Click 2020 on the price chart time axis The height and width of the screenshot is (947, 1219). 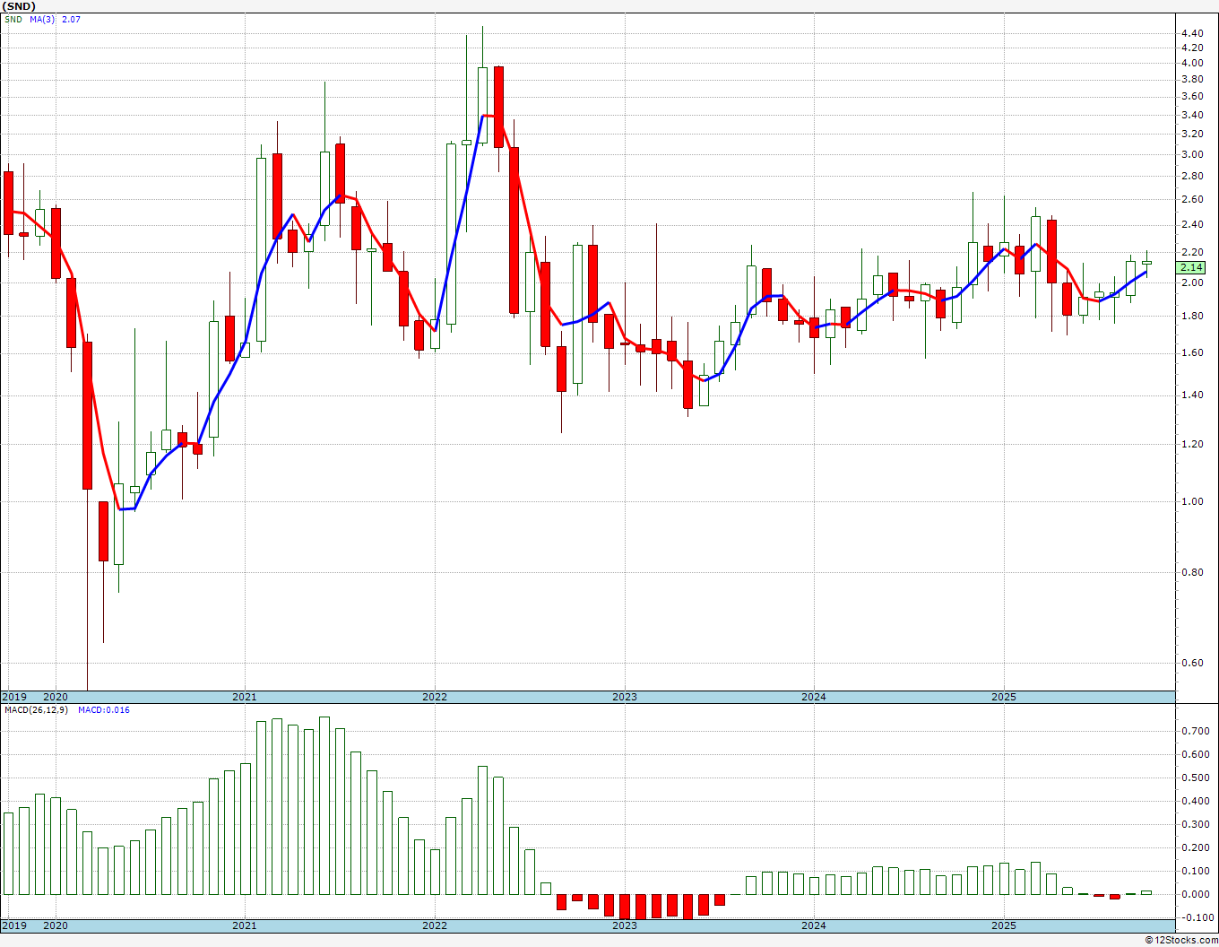click(55, 697)
